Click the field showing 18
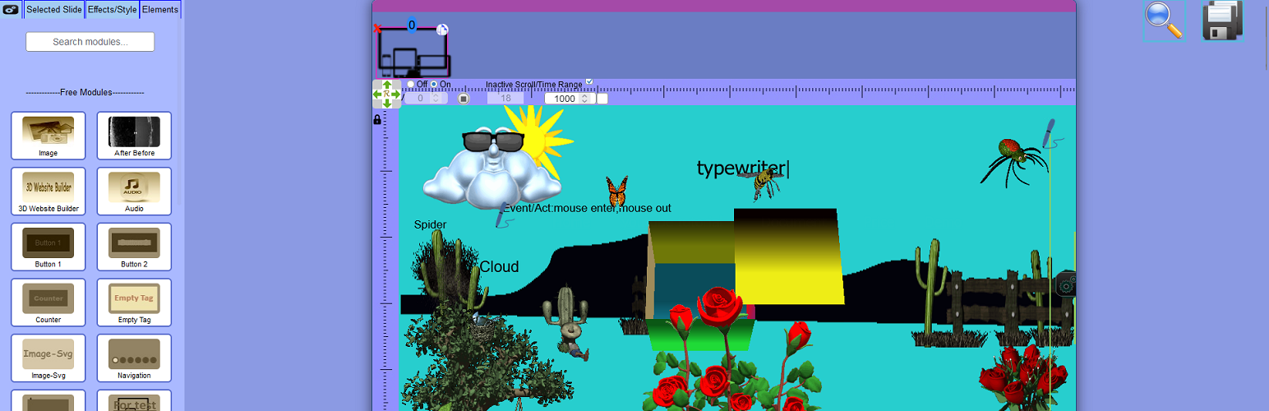The image size is (1269, 411). pyautogui.click(x=505, y=99)
